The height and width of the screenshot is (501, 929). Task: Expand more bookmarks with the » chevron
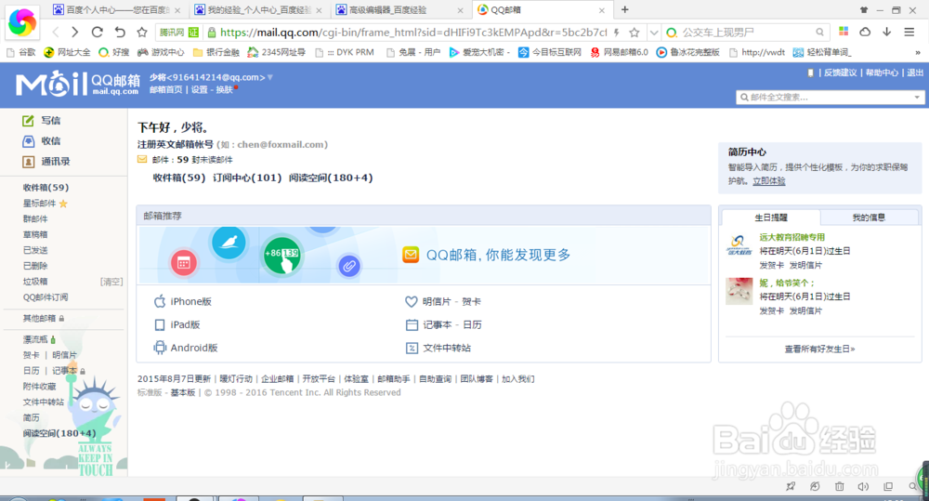coord(917,52)
